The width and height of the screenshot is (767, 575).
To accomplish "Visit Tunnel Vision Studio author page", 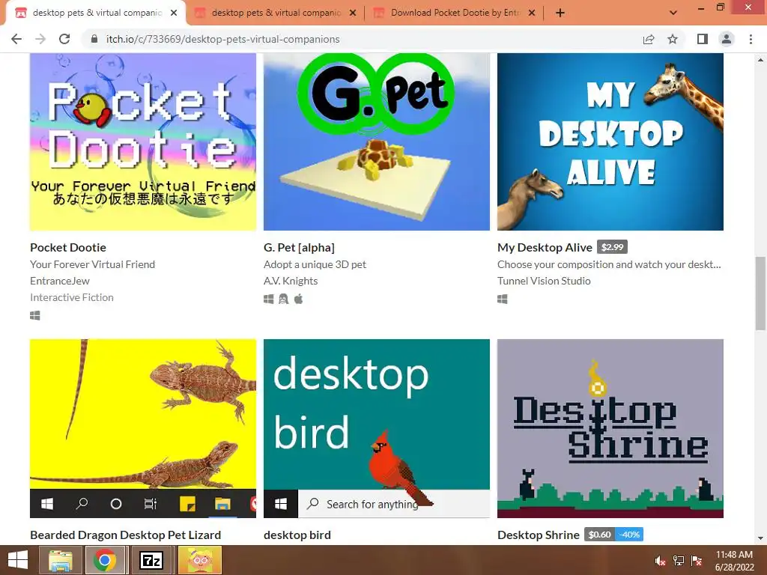I will 544,281.
